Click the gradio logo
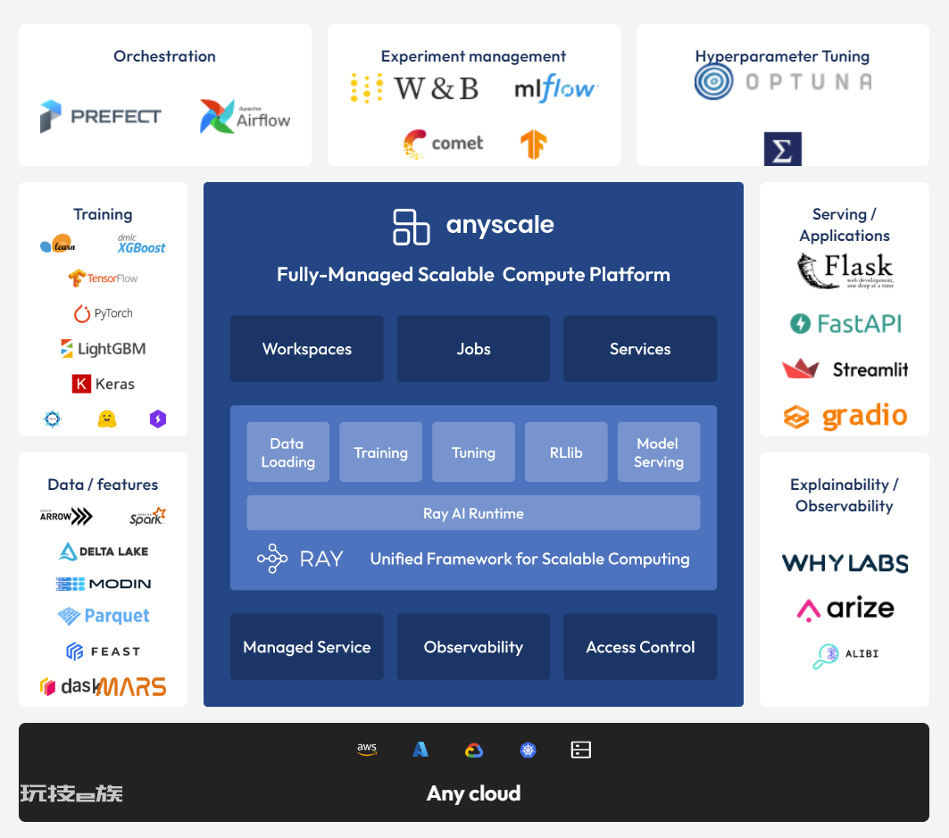 coord(845,416)
